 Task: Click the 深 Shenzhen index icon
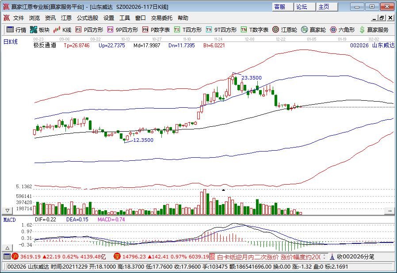click(117, 257)
